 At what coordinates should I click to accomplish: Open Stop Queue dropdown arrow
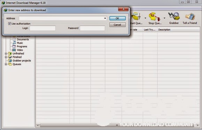coord(164,18)
